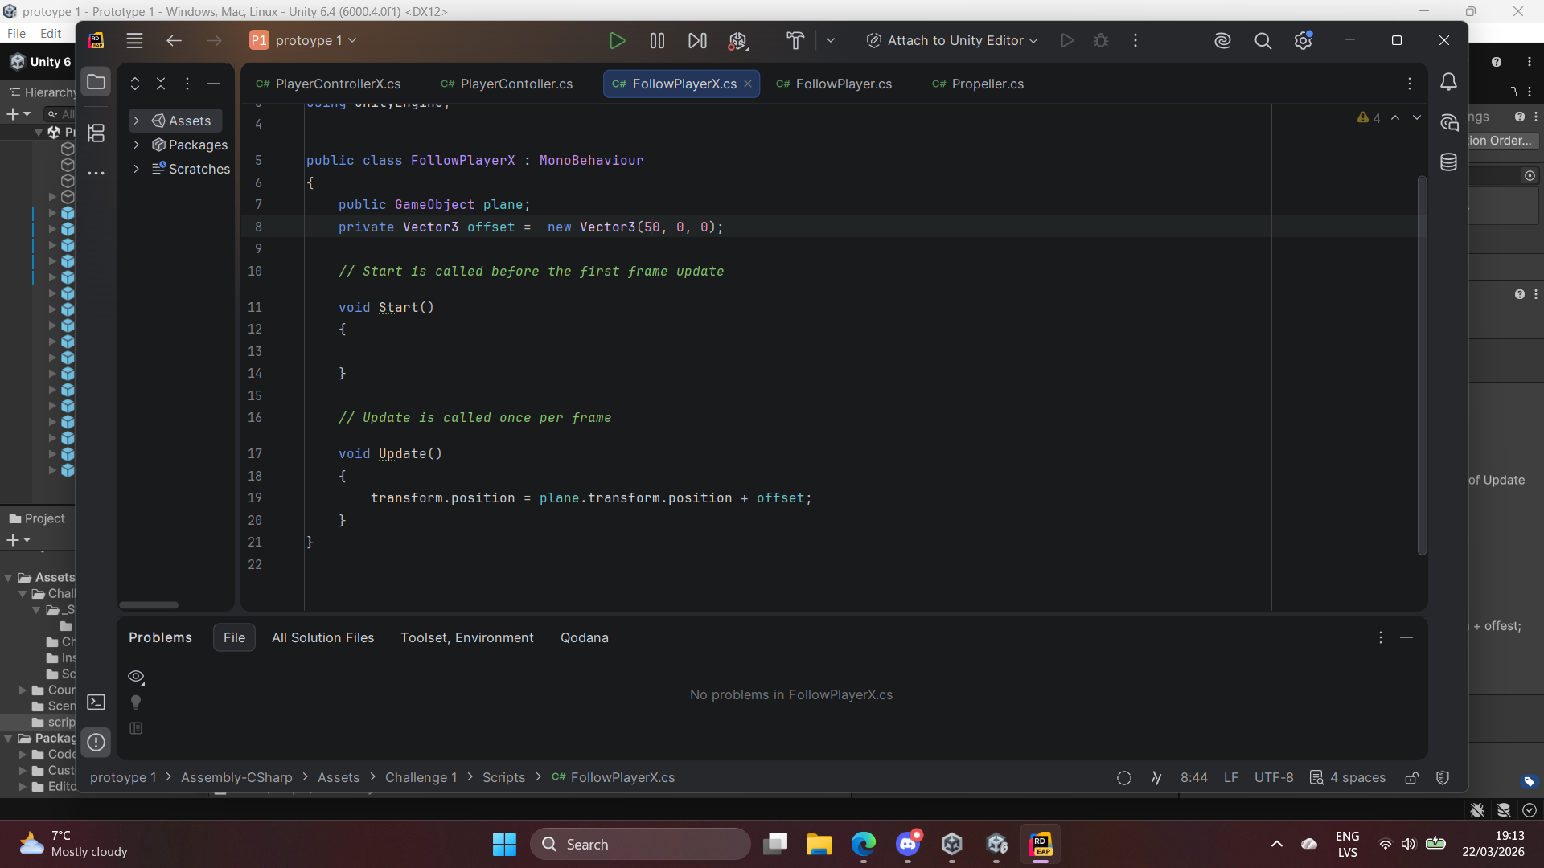Click the Pause Unity icon

[x=657, y=41]
